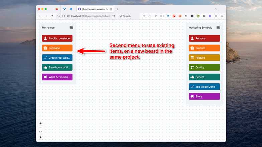Viewport: 262px width, 147px height.
Task: Zoom out of the canvas with minus
Action: 40,128
